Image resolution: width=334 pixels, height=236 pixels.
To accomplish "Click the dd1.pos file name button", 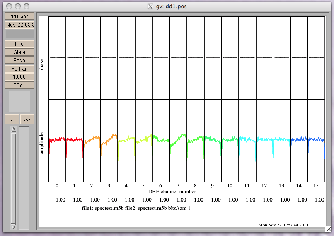I will pos(19,16).
